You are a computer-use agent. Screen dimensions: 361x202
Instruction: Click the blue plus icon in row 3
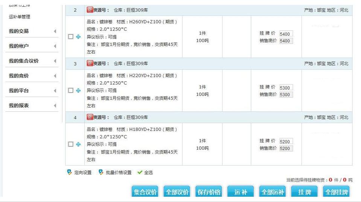78,91
